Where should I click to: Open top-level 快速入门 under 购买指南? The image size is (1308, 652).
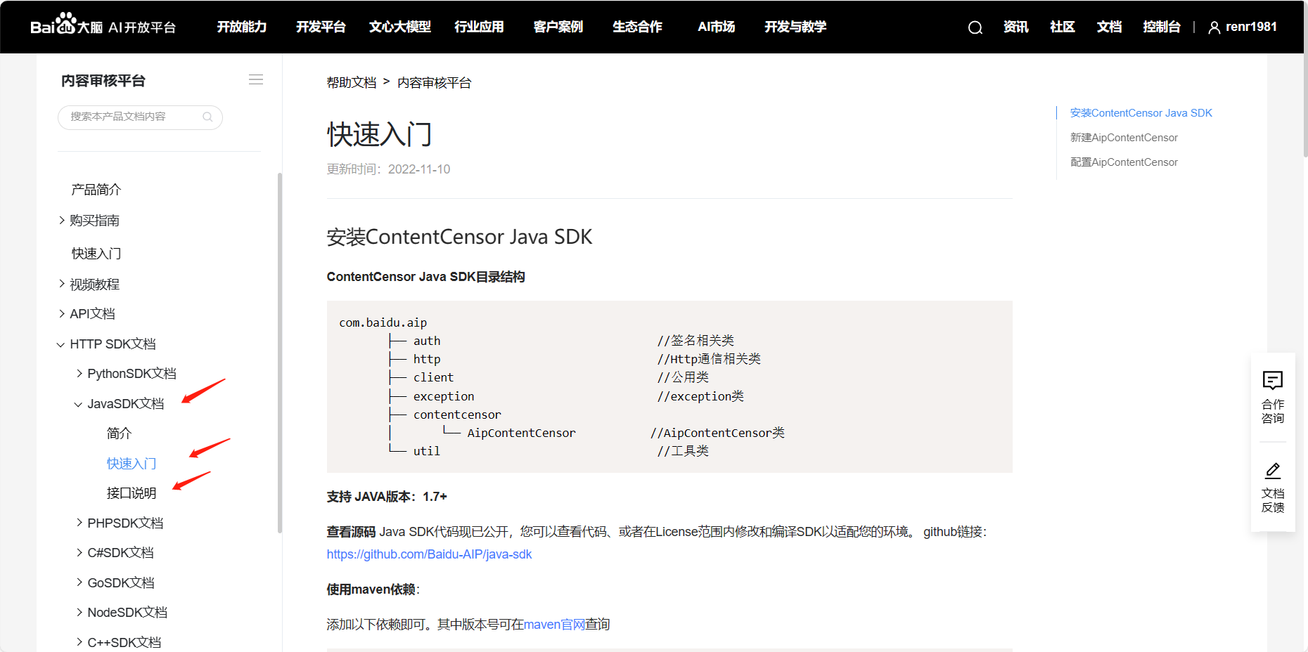point(96,253)
